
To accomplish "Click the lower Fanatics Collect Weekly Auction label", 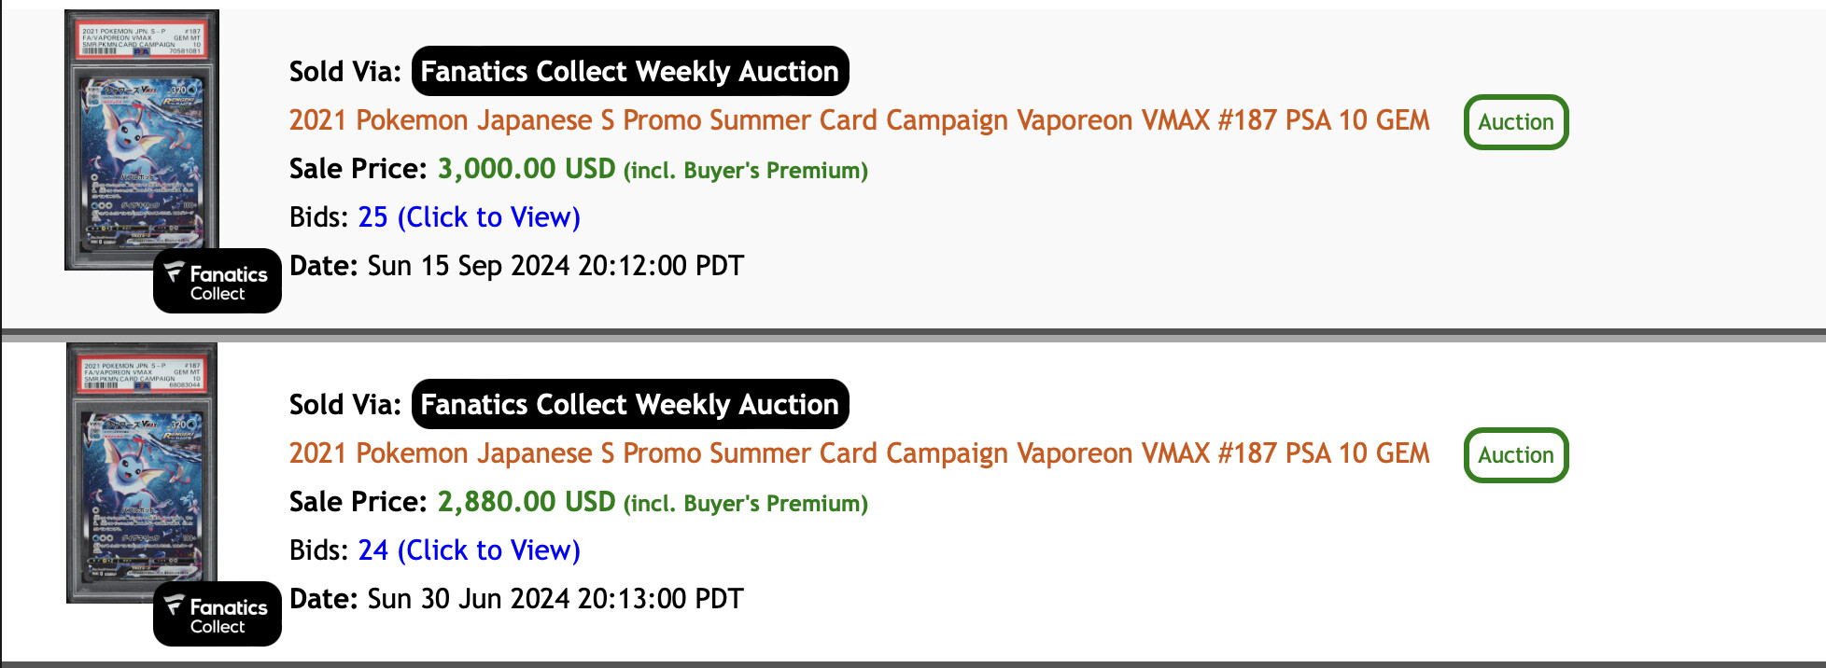I will pos(630,404).
